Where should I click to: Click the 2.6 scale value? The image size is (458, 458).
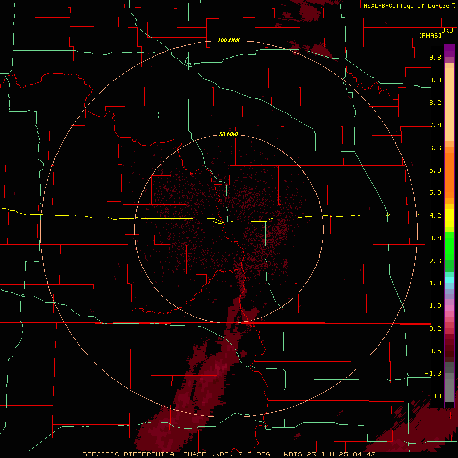[435, 261]
